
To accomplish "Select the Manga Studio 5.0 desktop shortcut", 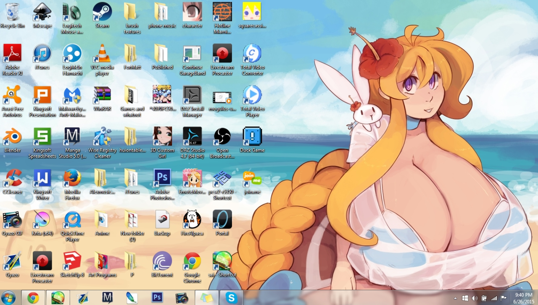I will tap(72, 143).
